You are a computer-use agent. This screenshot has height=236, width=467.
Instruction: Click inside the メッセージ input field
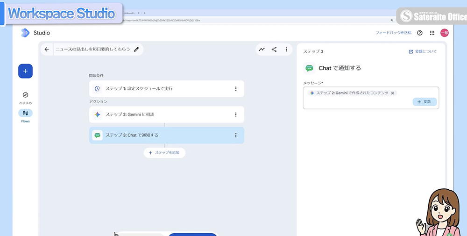[x=371, y=98]
